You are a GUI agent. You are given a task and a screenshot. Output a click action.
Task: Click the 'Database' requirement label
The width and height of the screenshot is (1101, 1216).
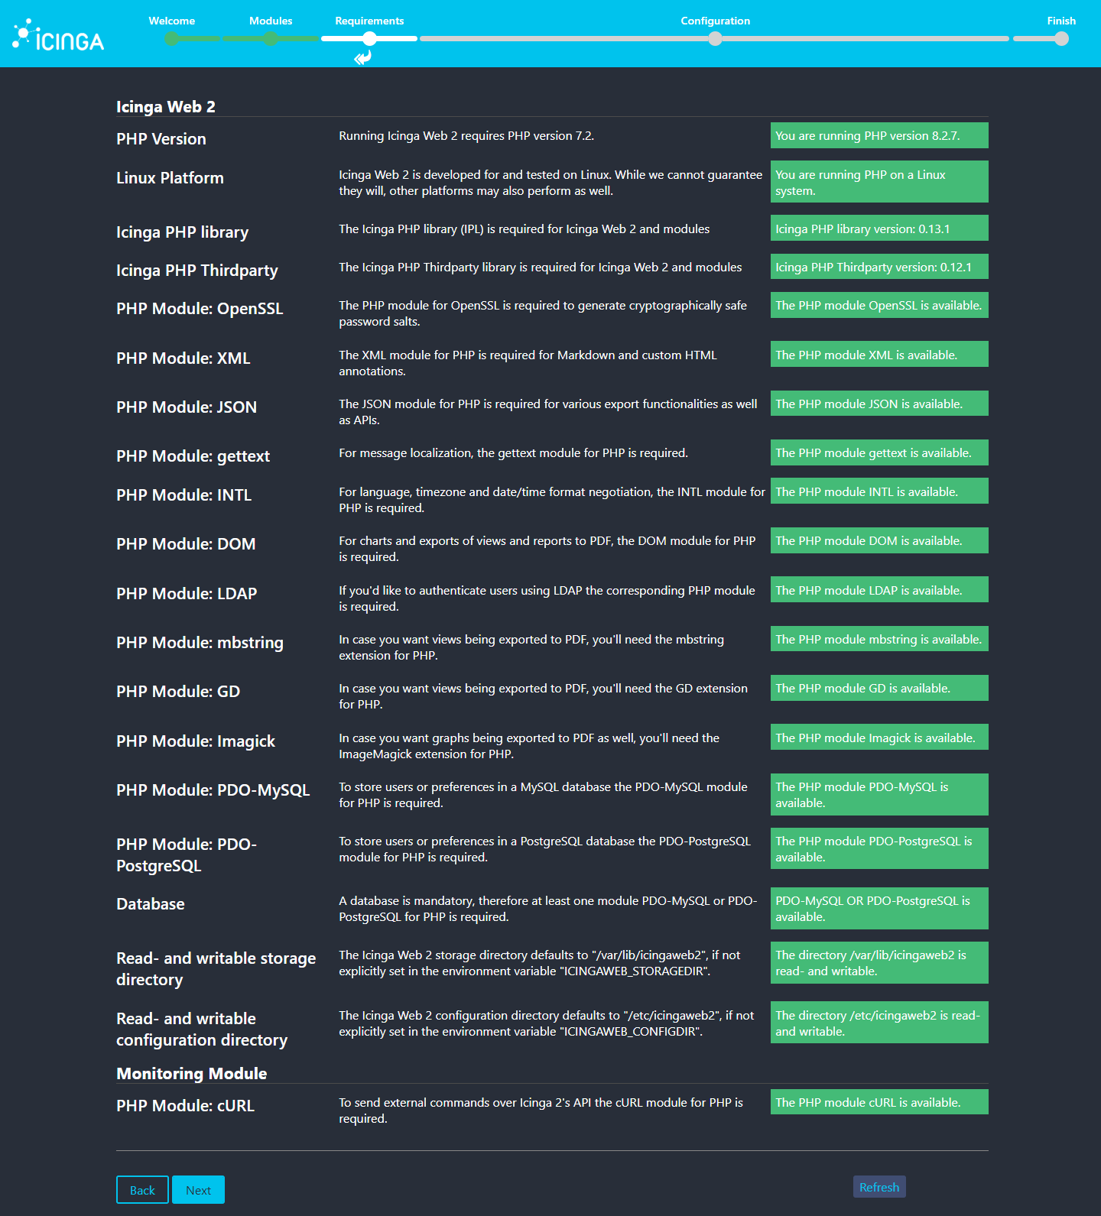[x=151, y=904]
